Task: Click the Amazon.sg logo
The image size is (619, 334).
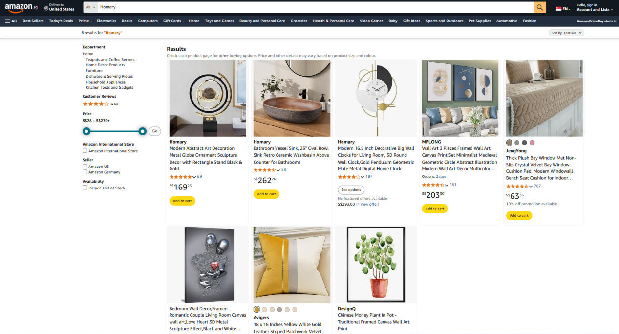Action: (x=21, y=7)
